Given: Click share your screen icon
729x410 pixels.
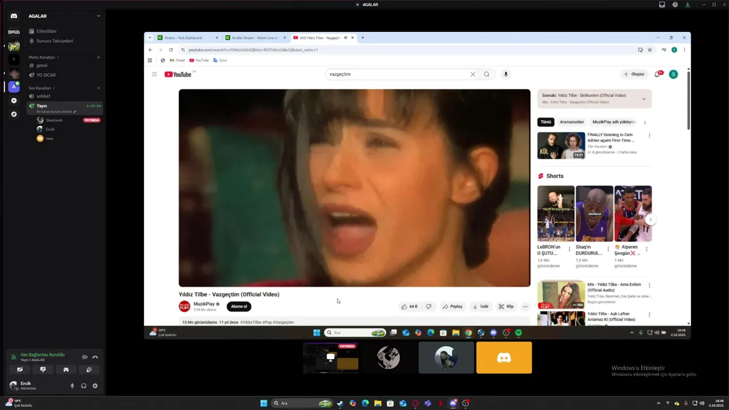Looking at the screenshot, I should [43, 370].
